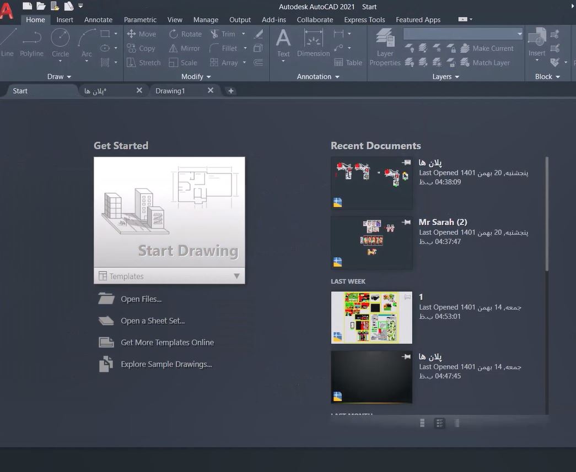Select the Dimension tool
The height and width of the screenshot is (472, 576).
[x=313, y=43]
